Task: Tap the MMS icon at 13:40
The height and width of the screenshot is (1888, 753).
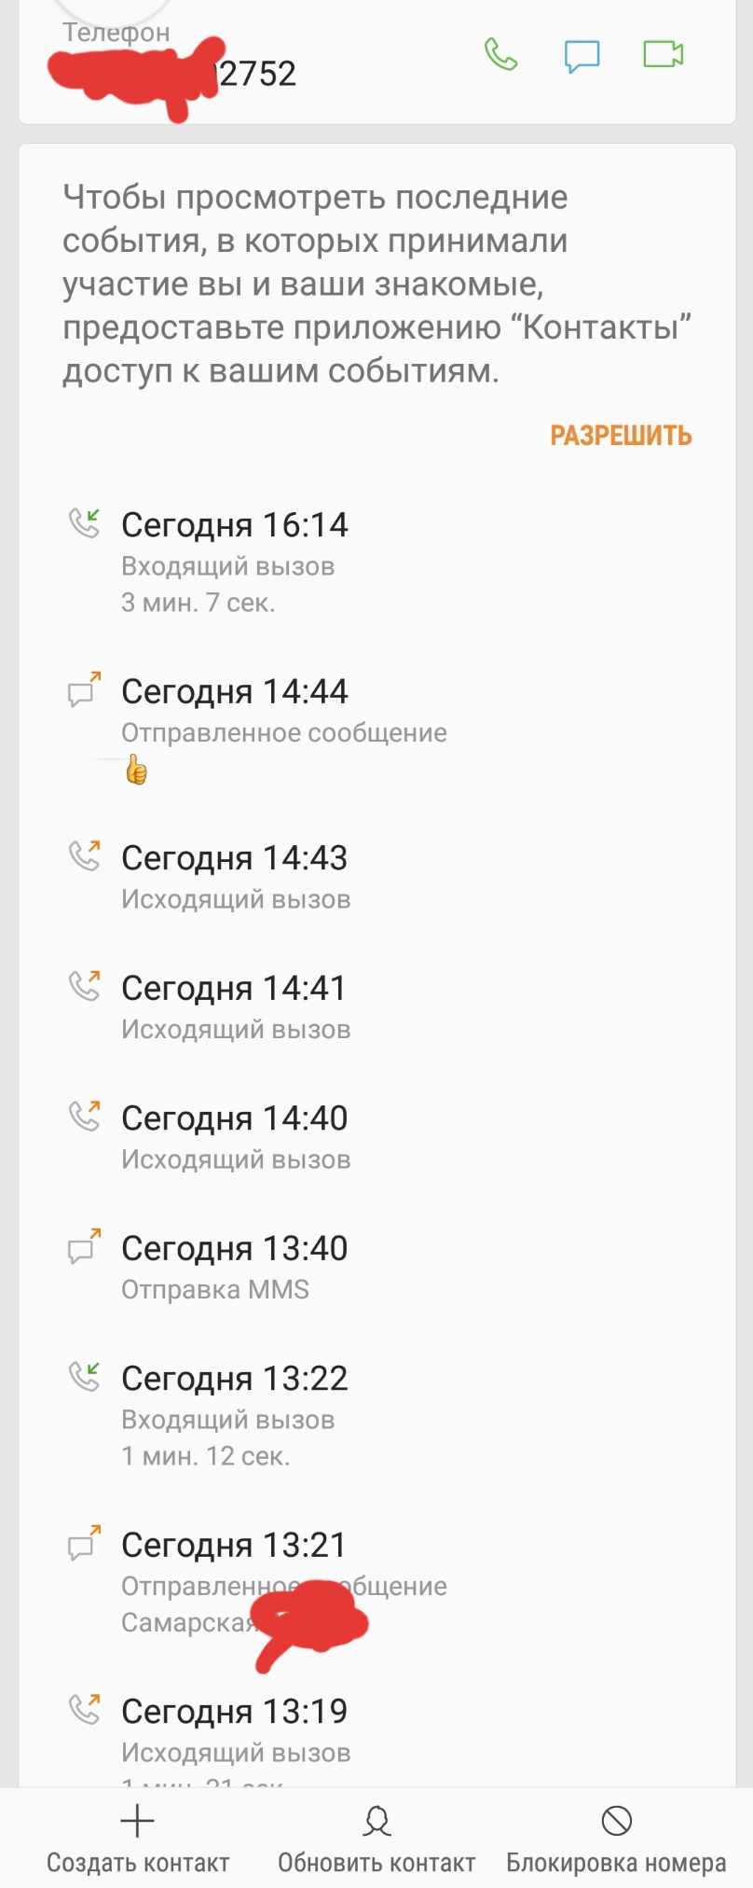Action: 84,1246
